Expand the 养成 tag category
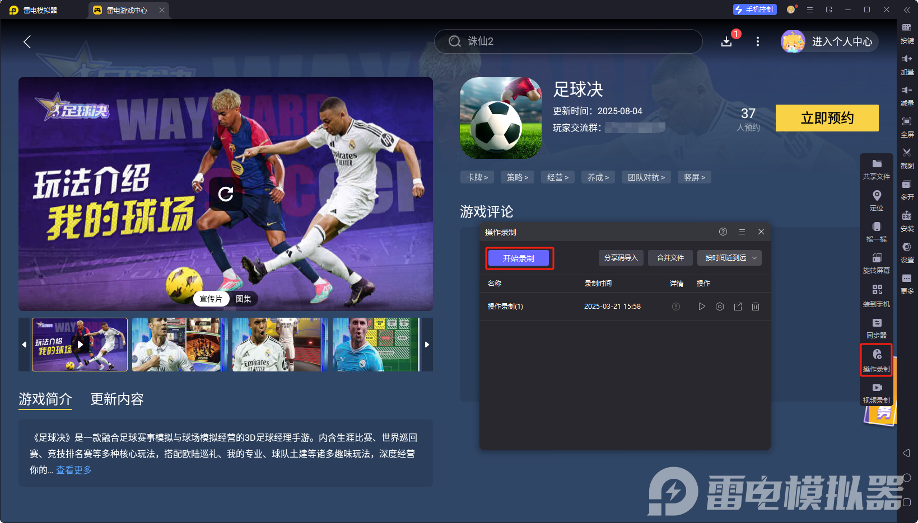 pos(598,177)
